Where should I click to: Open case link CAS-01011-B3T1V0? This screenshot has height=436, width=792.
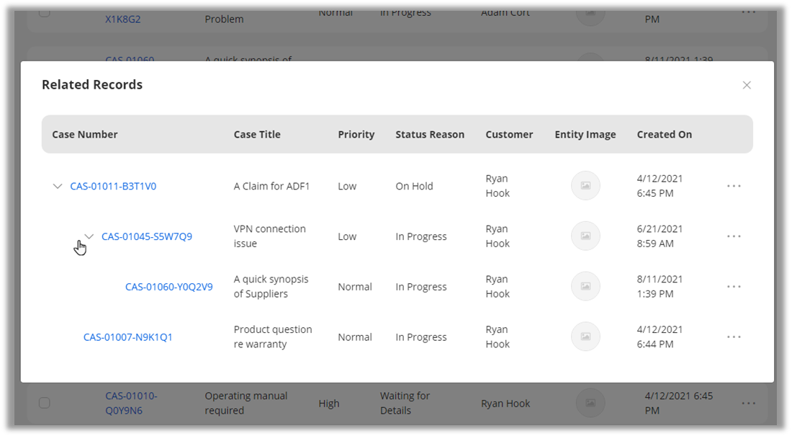pos(113,186)
